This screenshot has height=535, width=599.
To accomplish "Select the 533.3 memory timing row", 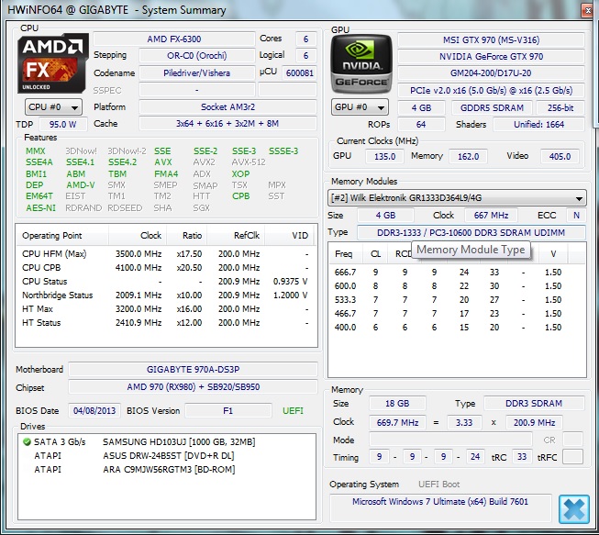I will [457, 300].
